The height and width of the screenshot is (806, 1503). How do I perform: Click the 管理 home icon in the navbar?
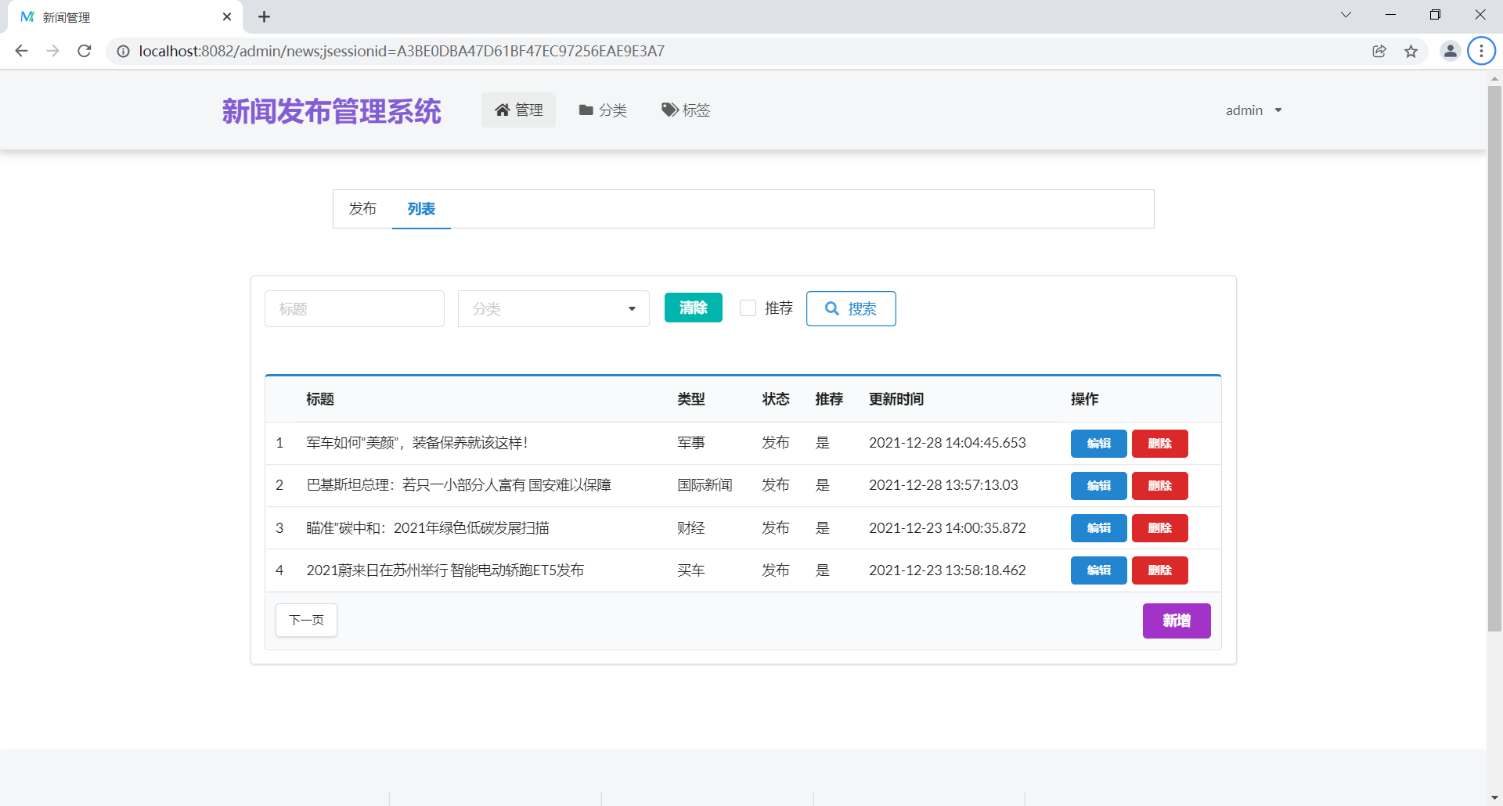[x=502, y=110]
